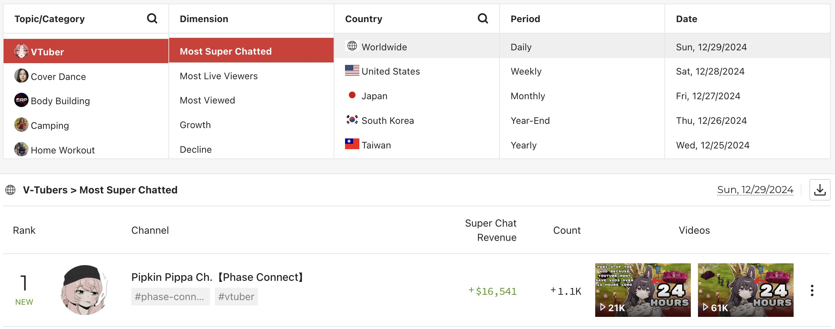Image resolution: width=835 pixels, height=329 pixels.
Task: Select United States country filter
Action: 417,71
